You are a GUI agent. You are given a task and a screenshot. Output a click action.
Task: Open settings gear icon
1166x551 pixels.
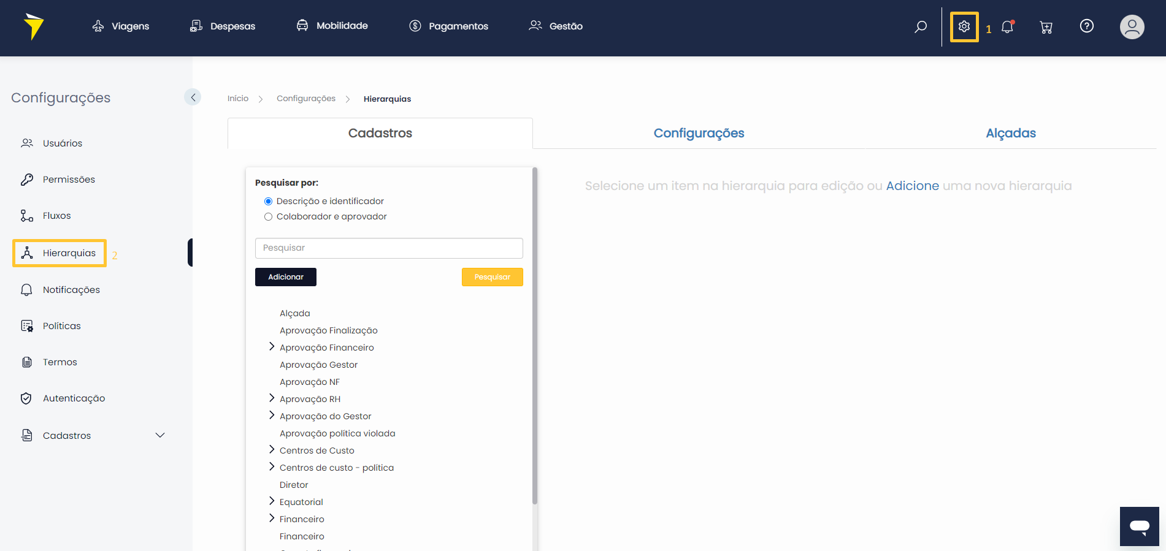coord(964,26)
